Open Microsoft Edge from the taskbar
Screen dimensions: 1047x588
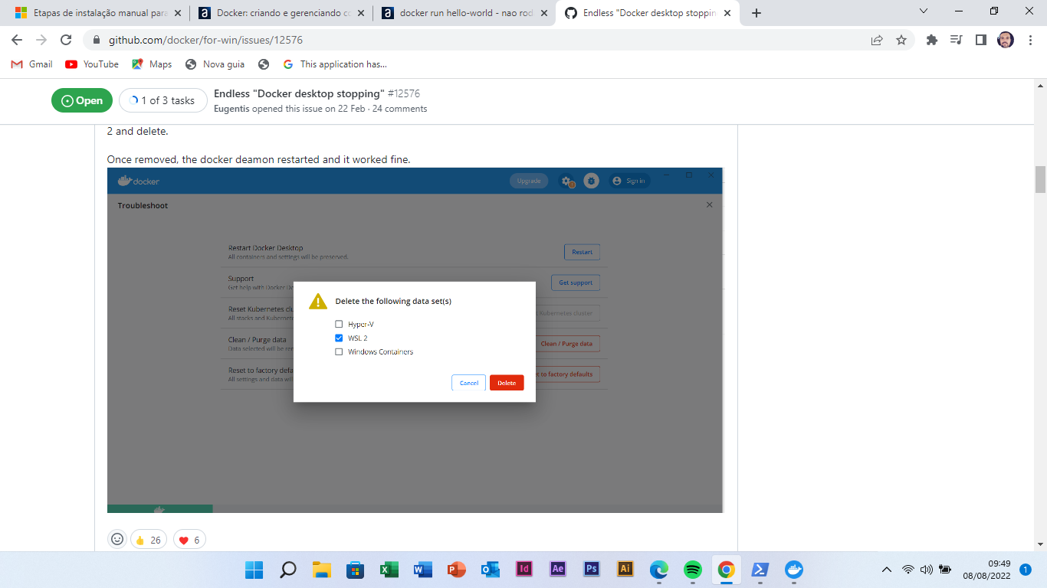pos(659,570)
